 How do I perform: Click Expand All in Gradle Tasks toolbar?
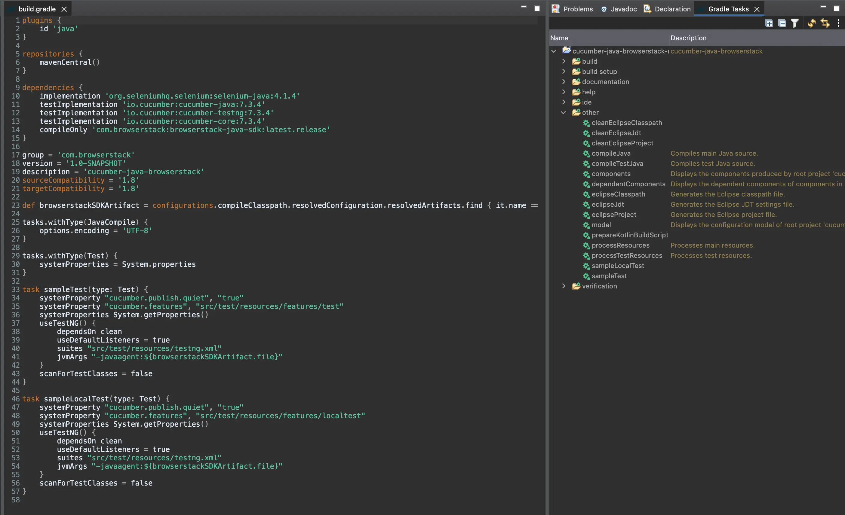tap(769, 23)
